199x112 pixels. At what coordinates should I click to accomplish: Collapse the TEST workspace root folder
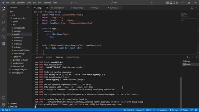click(x=19, y=12)
